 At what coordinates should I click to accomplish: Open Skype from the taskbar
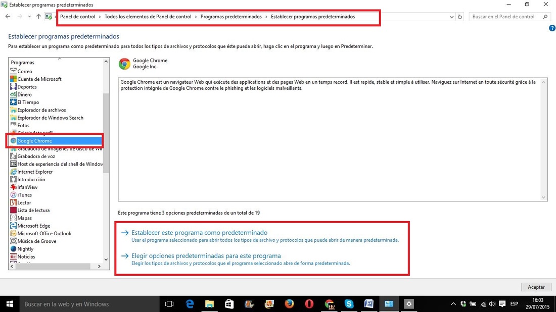[x=349, y=304]
